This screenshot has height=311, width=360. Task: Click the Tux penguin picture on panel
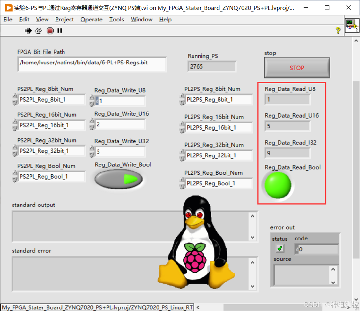[x=196, y=241]
